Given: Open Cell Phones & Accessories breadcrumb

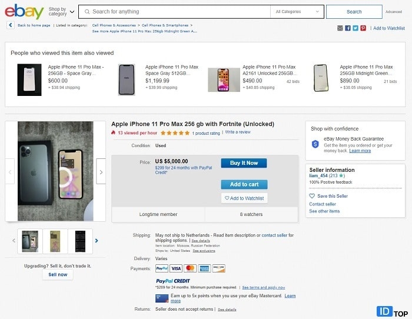Looking at the screenshot, I should (114, 25).
